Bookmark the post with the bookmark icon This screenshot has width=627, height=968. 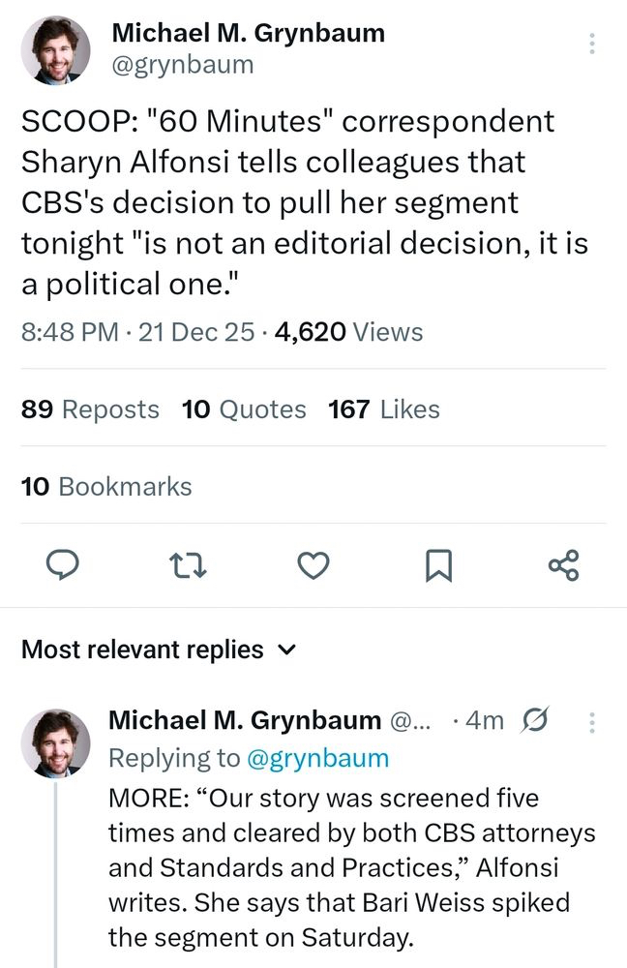[438, 565]
